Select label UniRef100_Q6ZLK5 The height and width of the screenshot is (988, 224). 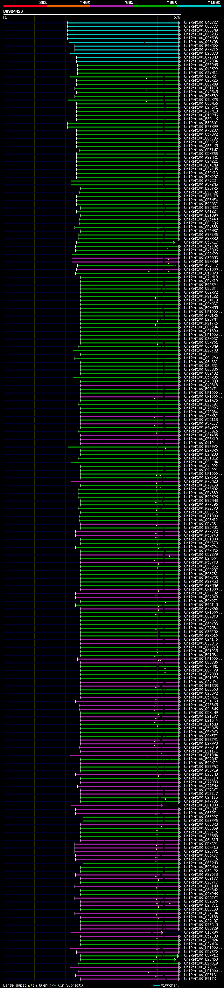[x=201, y=146]
